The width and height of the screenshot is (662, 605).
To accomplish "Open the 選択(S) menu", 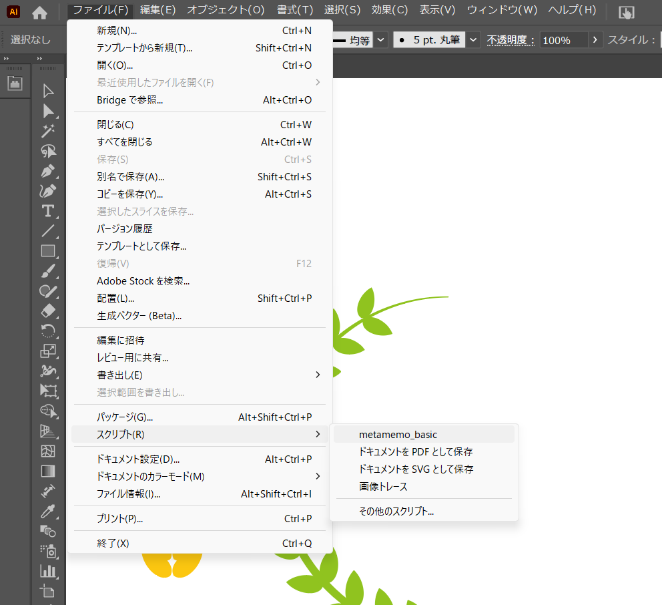I will coord(342,10).
